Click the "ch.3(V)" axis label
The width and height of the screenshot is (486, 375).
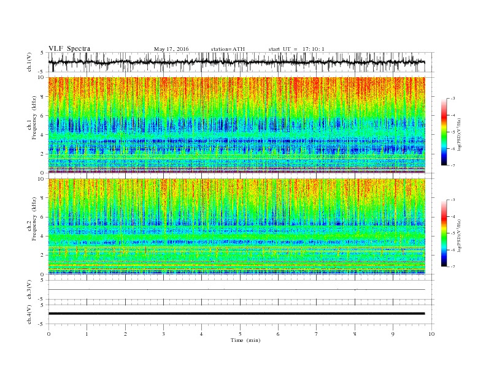click(29, 290)
